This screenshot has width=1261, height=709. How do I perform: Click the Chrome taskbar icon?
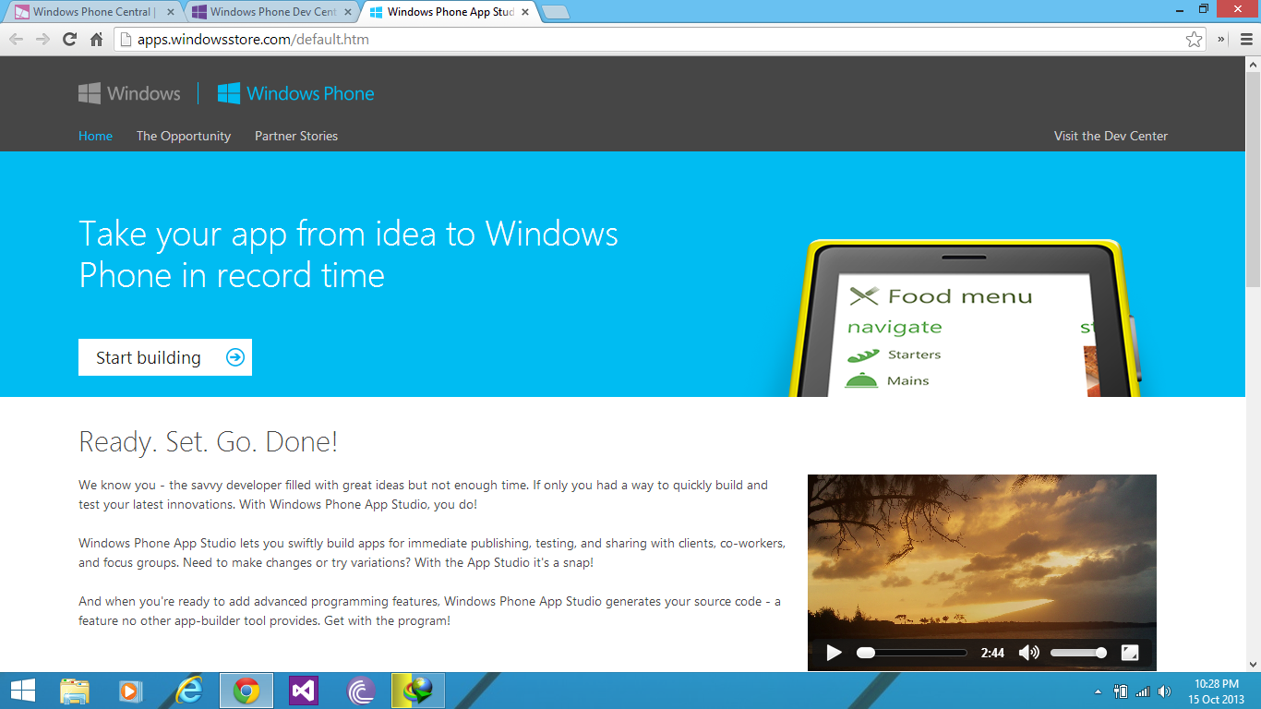pos(246,691)
